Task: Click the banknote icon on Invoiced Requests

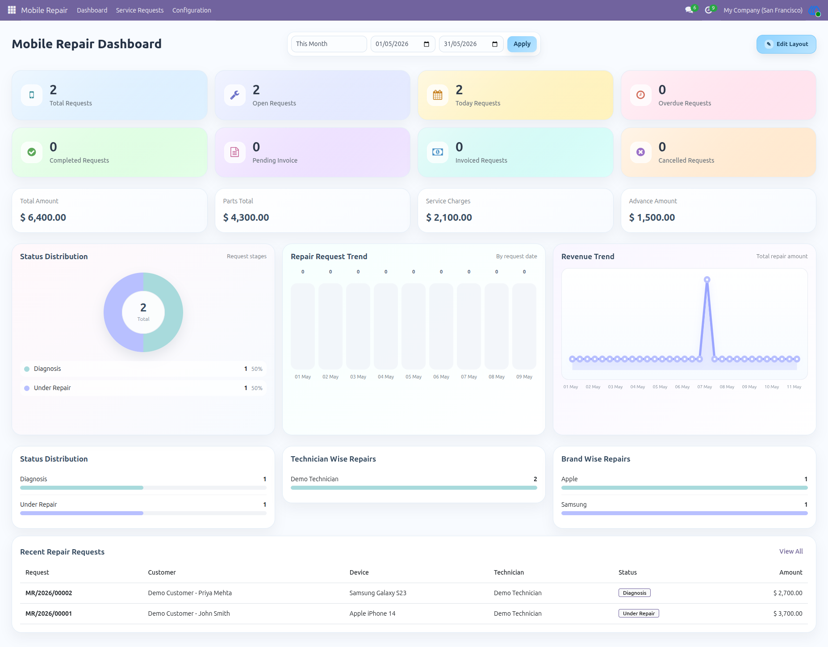Action: click(x=438, y=152)
